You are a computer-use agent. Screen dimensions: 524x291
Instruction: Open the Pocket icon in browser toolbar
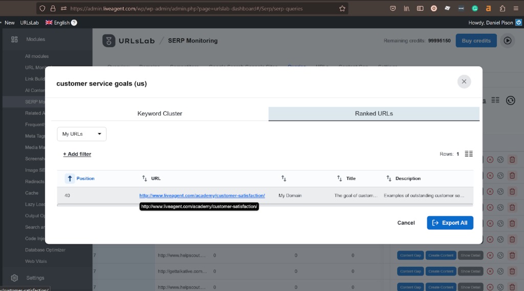click(x=392, y=9)
